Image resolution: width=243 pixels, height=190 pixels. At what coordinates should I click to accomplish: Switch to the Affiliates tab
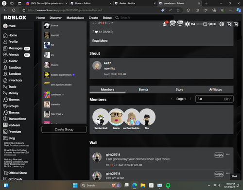215,89
